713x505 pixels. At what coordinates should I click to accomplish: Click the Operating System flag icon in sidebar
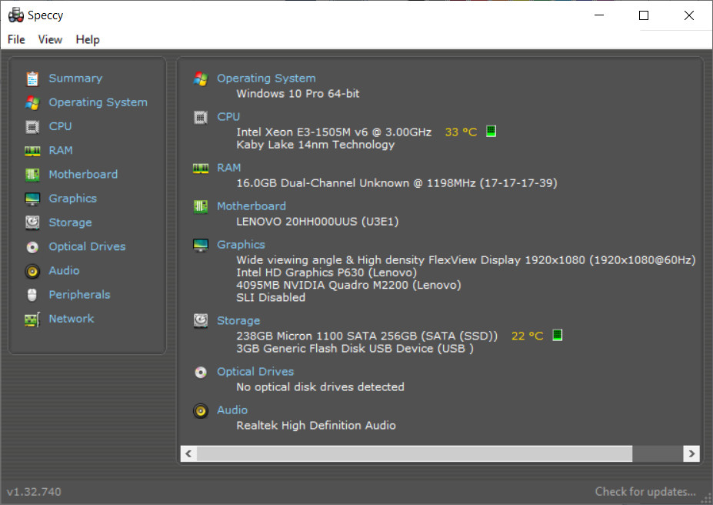coord(32,103)
